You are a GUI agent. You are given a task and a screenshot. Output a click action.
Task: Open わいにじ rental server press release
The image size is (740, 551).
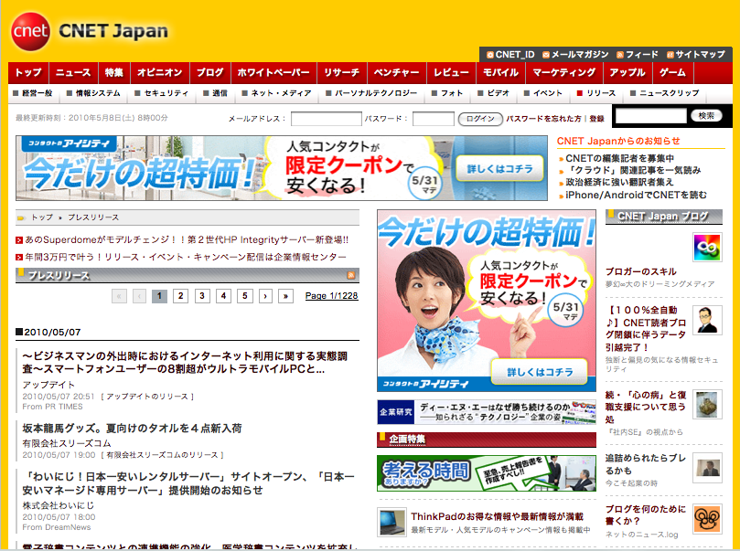188,483
